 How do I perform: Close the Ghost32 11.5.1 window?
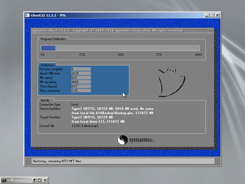pyautogui.click(x=217, y=15)
